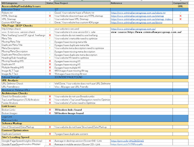Click the yellow warning status for Heading/Sub-headings
This screenshot has height=147, width=194.
coord(50,58)
